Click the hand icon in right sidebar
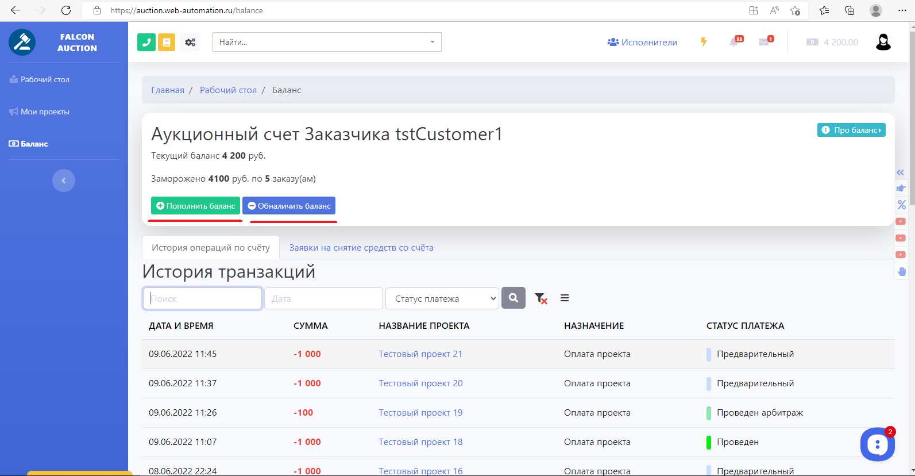915x476 pixels. [901, 271]
